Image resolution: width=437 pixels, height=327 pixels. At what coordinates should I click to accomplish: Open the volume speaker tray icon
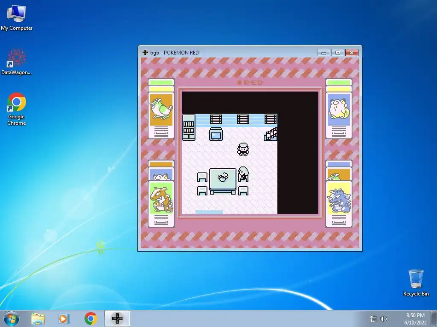384,319
